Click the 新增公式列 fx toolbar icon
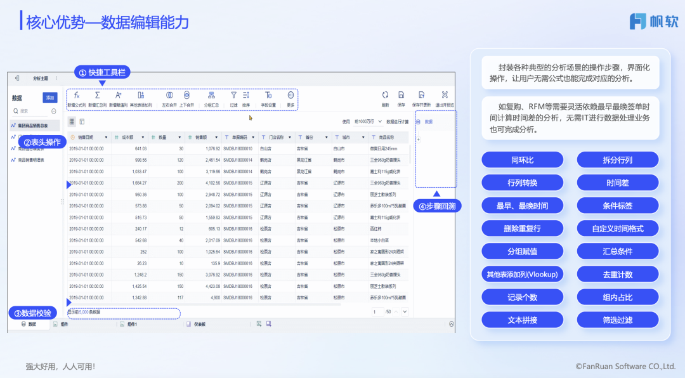 (77, 95)
